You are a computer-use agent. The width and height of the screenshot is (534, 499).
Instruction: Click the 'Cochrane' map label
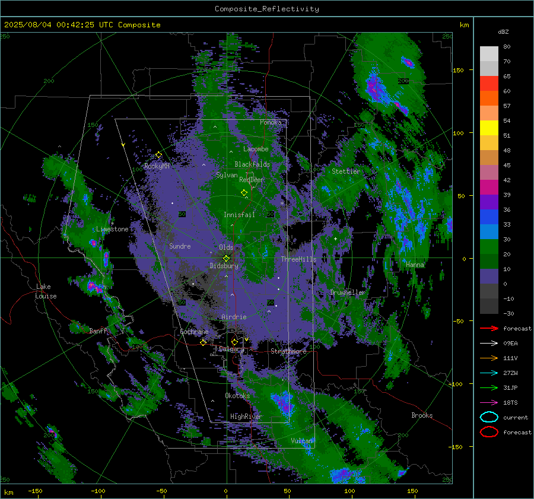(x=194, y=332)
